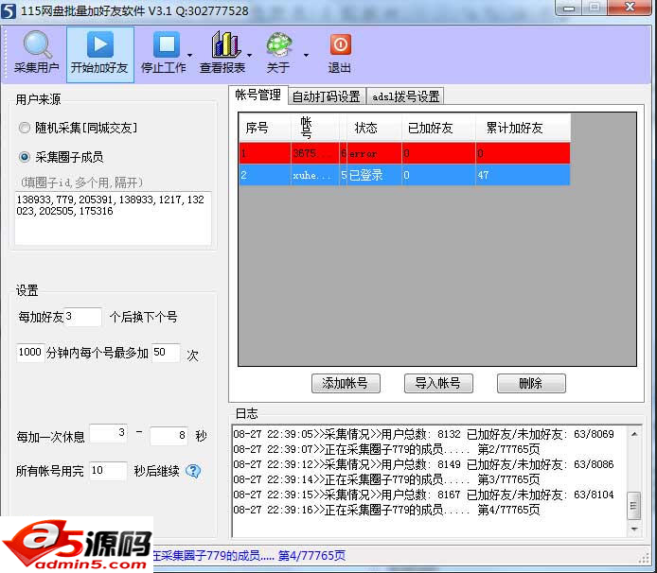The image size is (657, 573).
Task: Open adsl拨号设置 tab
Action: pyautogui.click(x=405, y=96)
